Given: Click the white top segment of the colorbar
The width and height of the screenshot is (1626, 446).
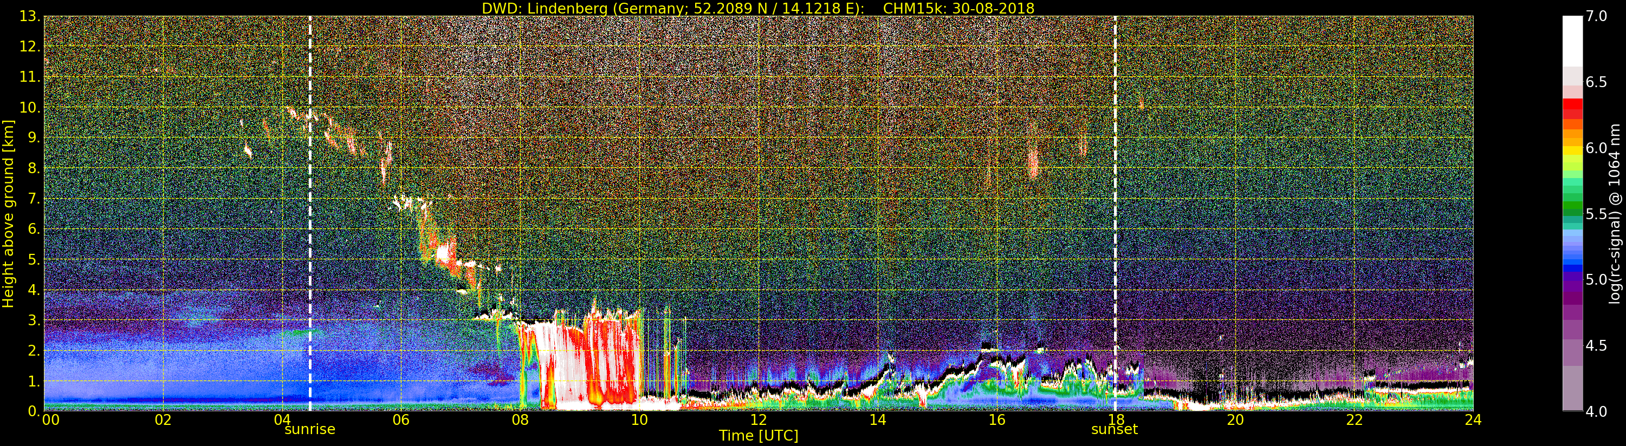Looking at the screenshot, I should click(x=1572, y=41).
